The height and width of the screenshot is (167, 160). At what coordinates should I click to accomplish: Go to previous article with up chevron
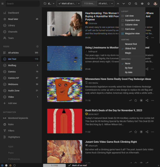118,4
